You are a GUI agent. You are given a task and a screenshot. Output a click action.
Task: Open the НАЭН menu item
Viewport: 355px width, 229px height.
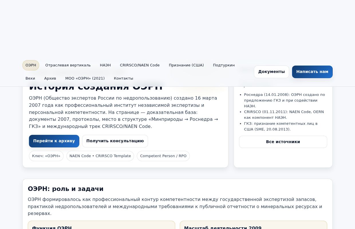[105, 65]
